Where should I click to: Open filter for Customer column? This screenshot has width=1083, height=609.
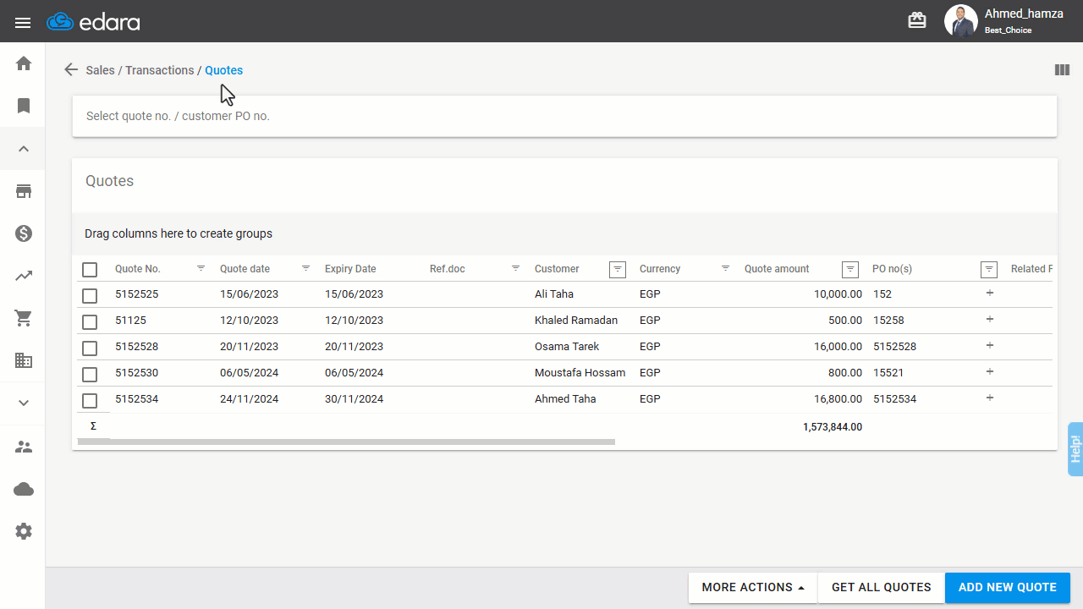(618, 269)
